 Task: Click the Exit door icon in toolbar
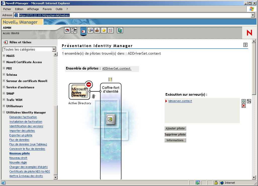pos(73,30)
